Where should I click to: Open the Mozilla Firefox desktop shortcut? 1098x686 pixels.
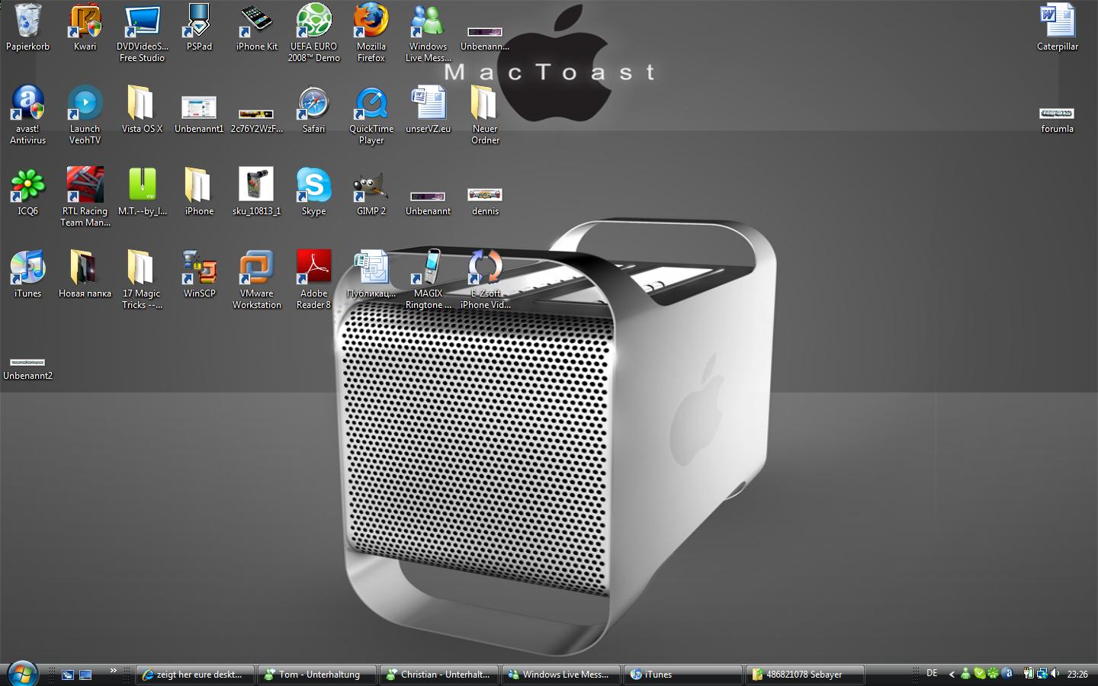pos(371,22)
